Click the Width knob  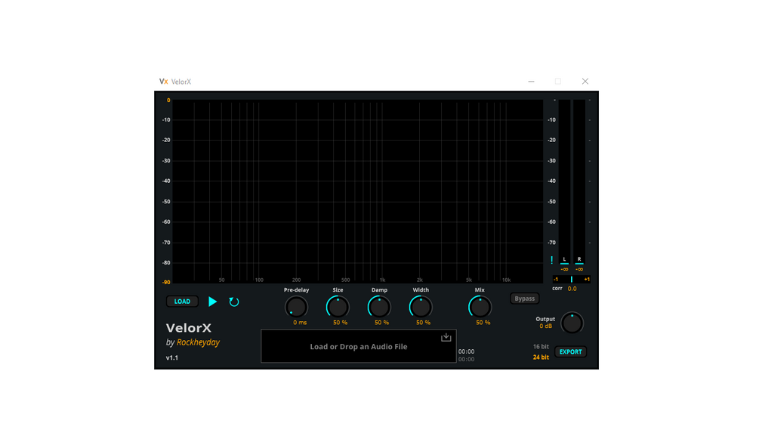[421, 307]
